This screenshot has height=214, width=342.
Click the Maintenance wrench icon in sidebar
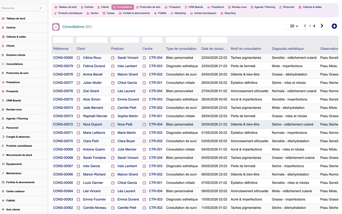(x=3, y=173)
